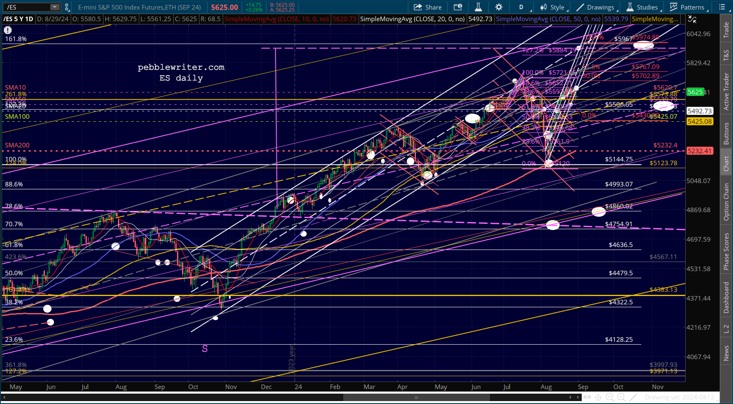
Task: Open the flask thinkScript editor icon
Action: (478, 7)
